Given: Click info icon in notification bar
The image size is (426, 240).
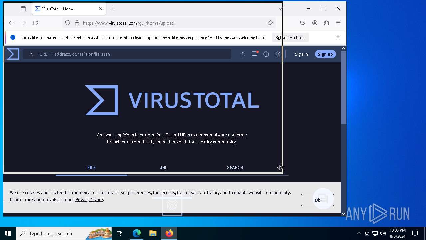Looking at the screenshot, I should 13,38.
